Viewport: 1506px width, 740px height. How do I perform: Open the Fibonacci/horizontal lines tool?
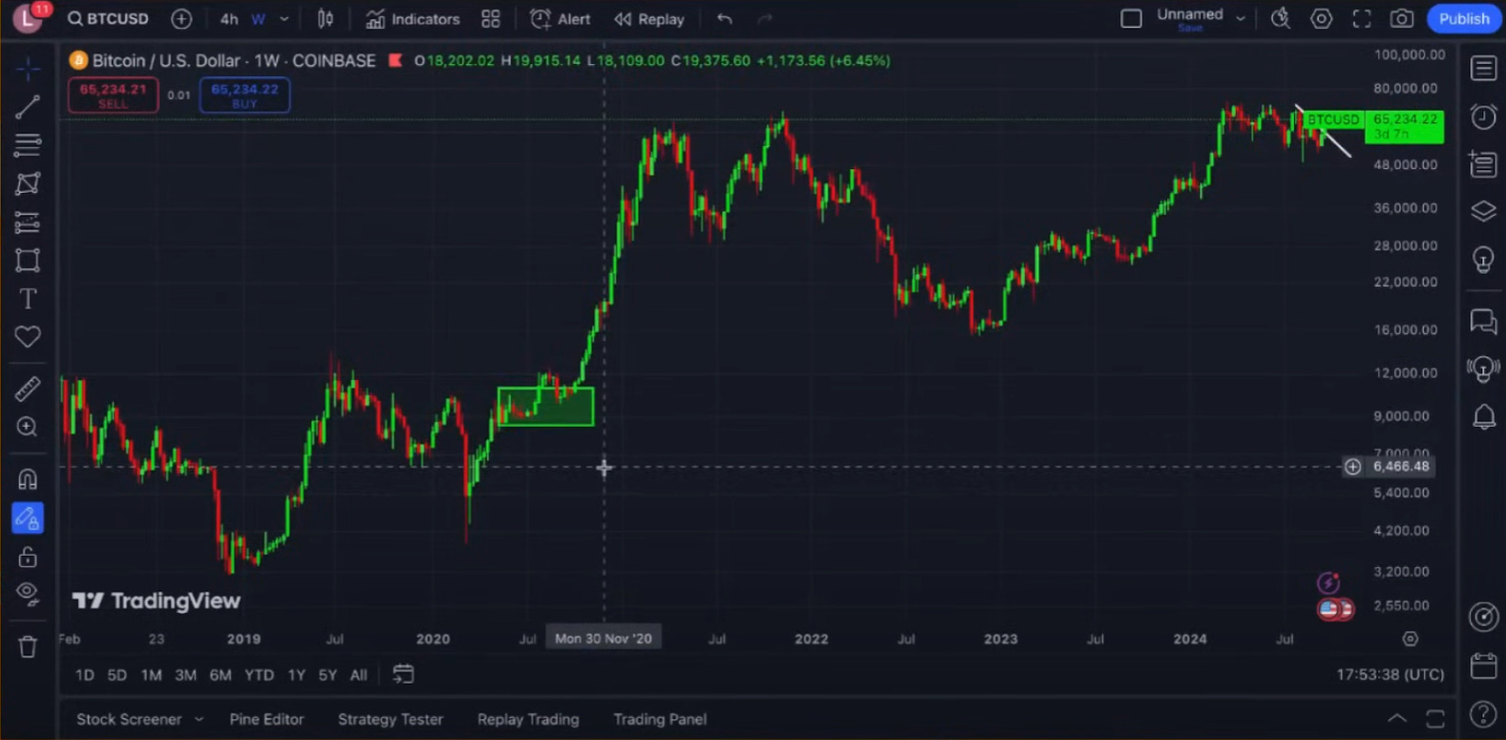click(27, 145)
